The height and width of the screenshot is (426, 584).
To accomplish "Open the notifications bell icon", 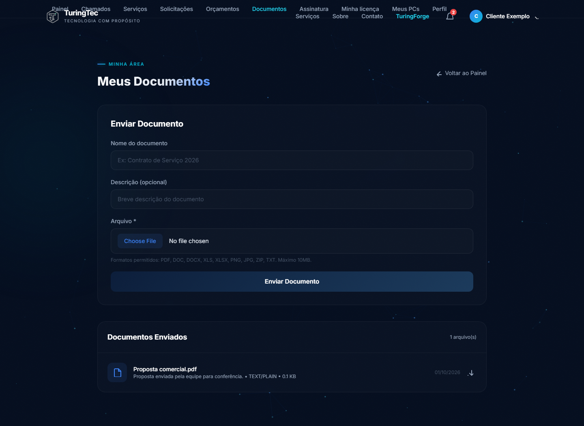I will coord(450,16).
